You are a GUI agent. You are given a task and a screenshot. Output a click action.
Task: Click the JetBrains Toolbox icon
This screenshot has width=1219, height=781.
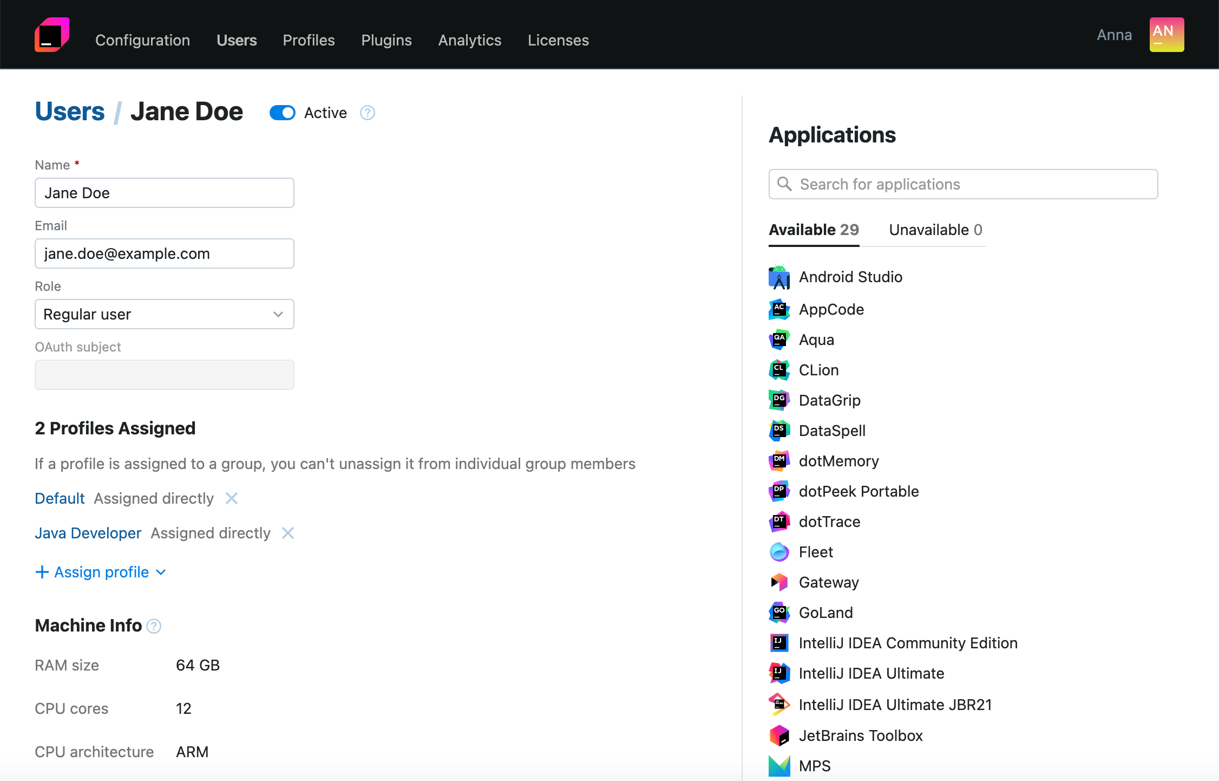pyautogui.click(x=779, y=736)
